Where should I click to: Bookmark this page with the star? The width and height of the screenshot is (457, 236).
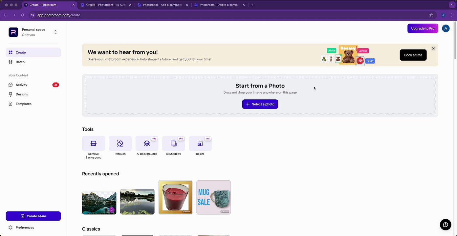click(431, 15)
